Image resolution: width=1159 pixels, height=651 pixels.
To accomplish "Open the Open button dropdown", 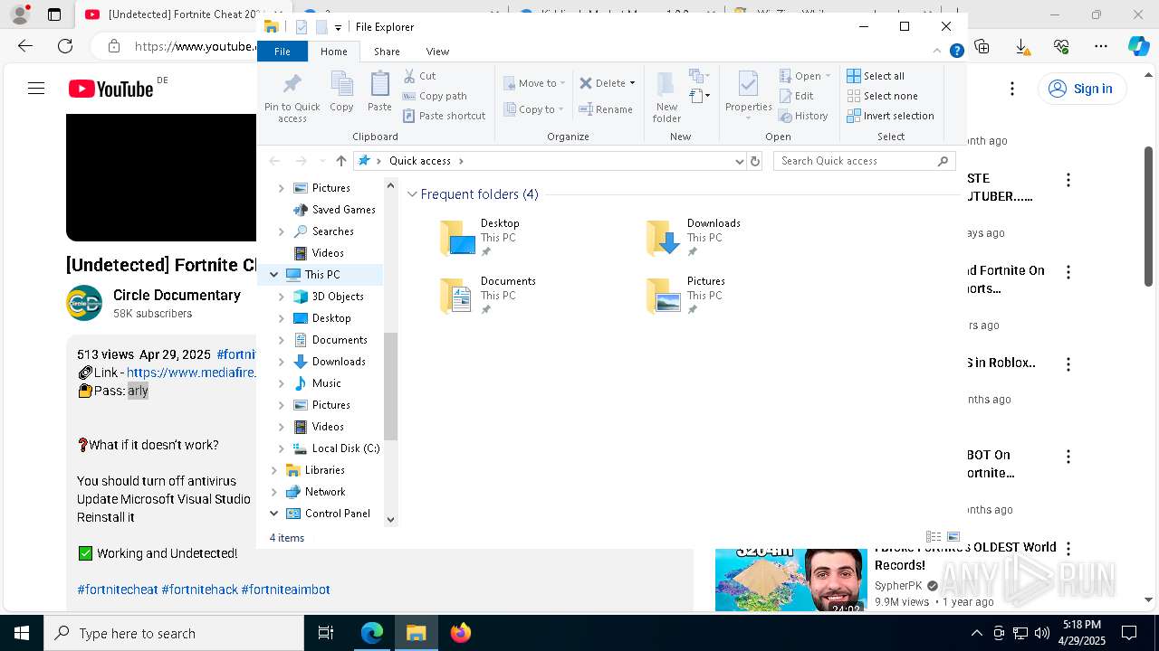I will [828, 76].
